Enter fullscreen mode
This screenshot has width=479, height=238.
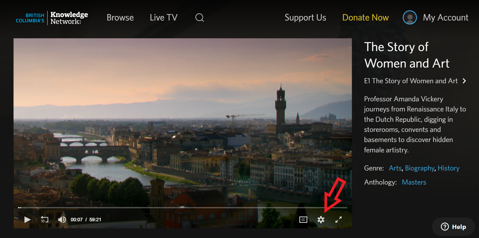(338, 220)
